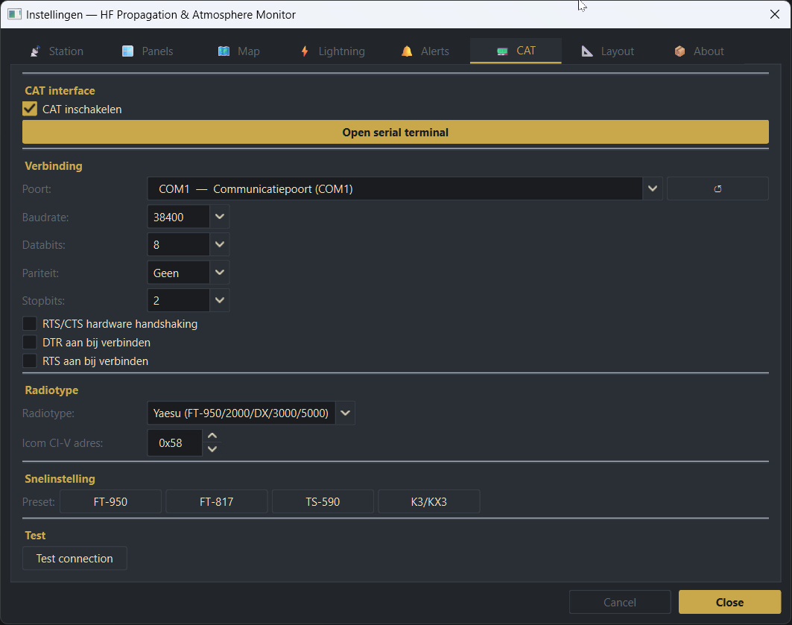This screenshot has width=792, height=625.
Task: Click the Test connection button
Action: (75, 559)
